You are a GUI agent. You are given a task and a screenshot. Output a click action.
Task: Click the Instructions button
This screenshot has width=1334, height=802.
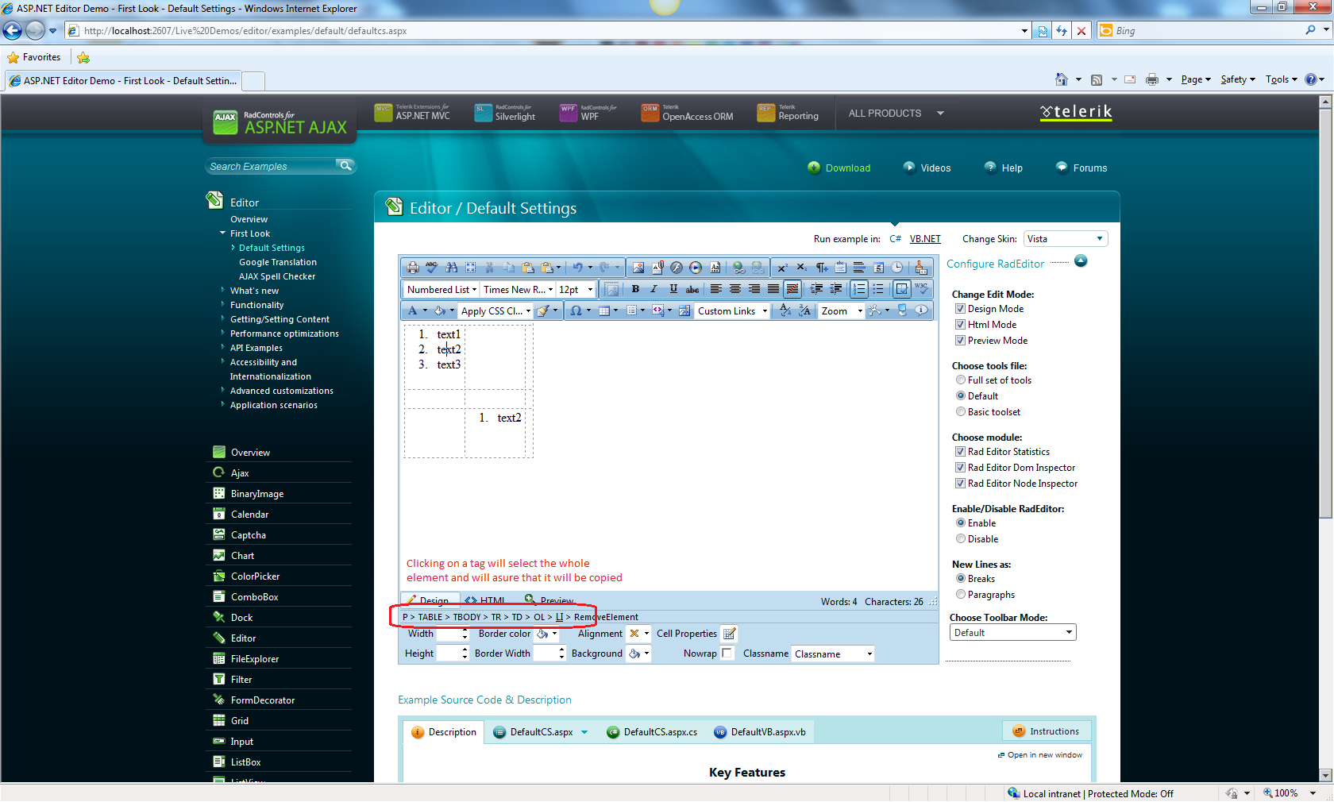click(x=1047, y=731)
